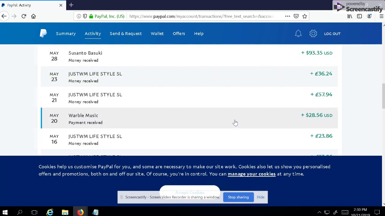Open the page actions three-dot menu
The height and width of the screenshot is (216, 385).
(x=288, y=16)
